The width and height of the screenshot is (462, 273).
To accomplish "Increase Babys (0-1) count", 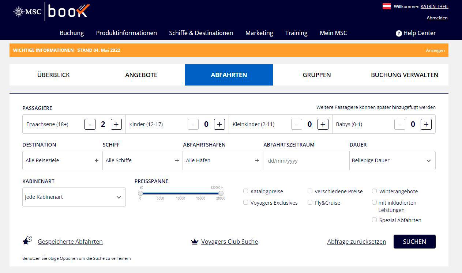I will click(x=426, y=124).
